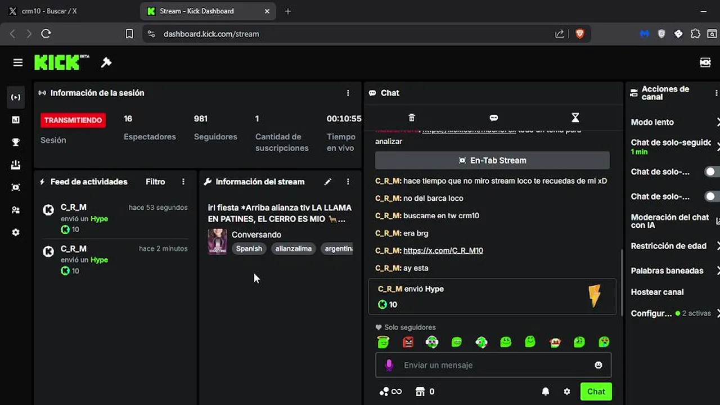Click the green Chat send button
The image size is (720, 405).
(x=596, y=391)
